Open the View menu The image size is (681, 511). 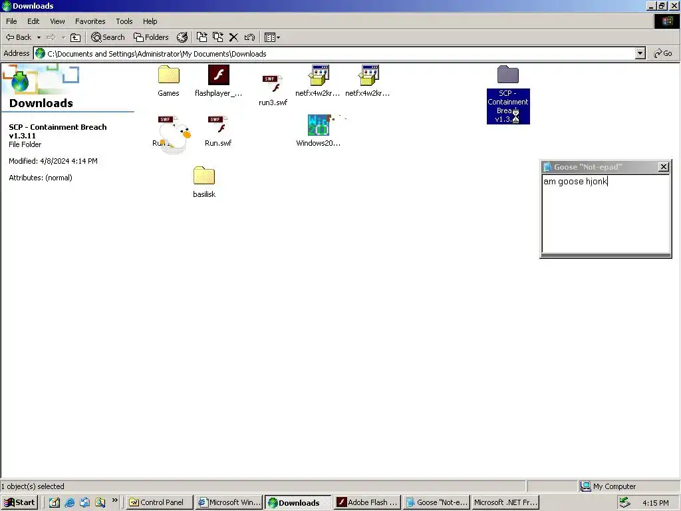[x=57, y=21]
